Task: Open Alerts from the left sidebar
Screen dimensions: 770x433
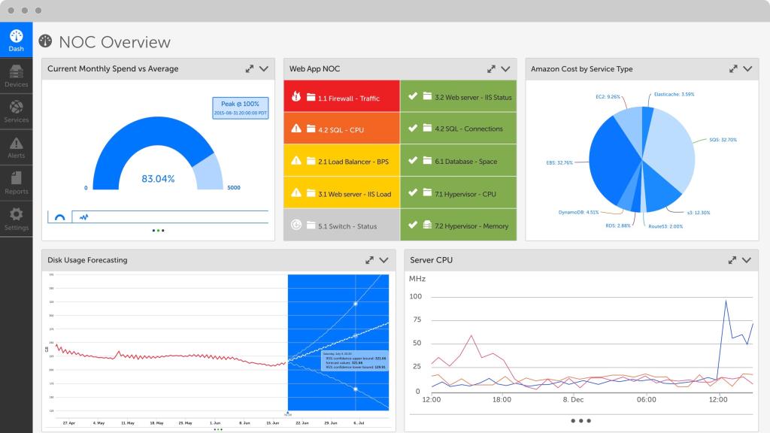Action: coord(16,145)
